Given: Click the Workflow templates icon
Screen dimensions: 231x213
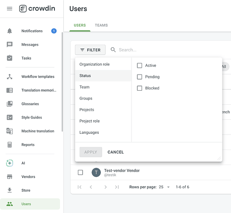Looking at the screenshot, I should [x=10, y=77].
